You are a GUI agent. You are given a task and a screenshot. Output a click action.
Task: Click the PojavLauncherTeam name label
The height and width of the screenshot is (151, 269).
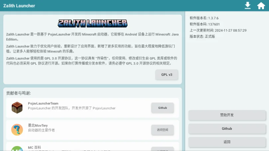(x=43, y=104)
